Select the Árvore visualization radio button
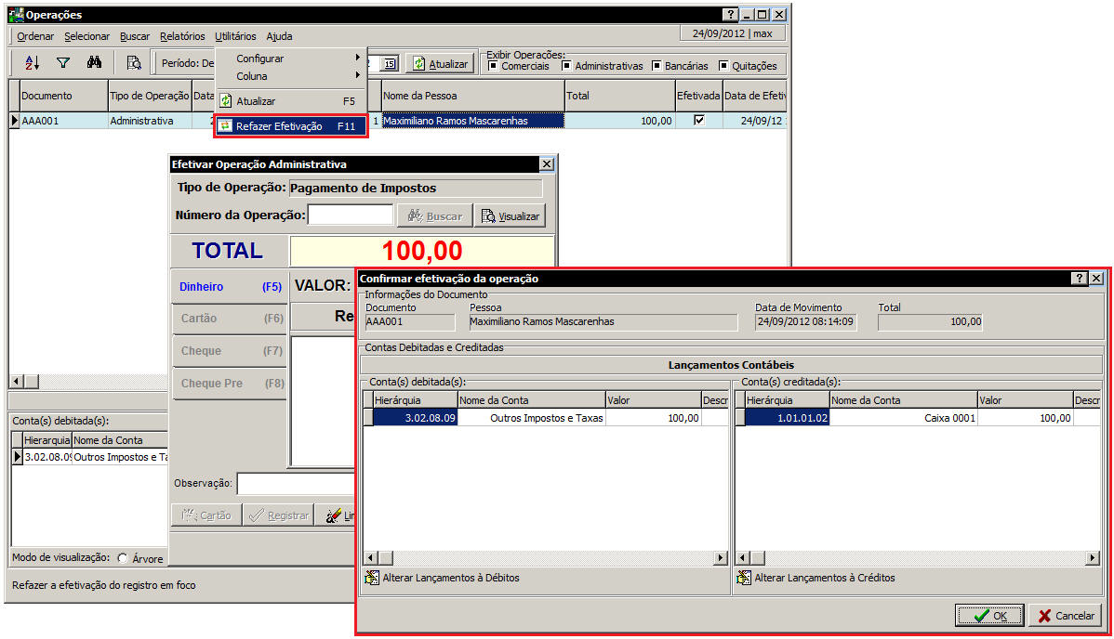The width and height of the screenshot is (1114, 639). 123,558
